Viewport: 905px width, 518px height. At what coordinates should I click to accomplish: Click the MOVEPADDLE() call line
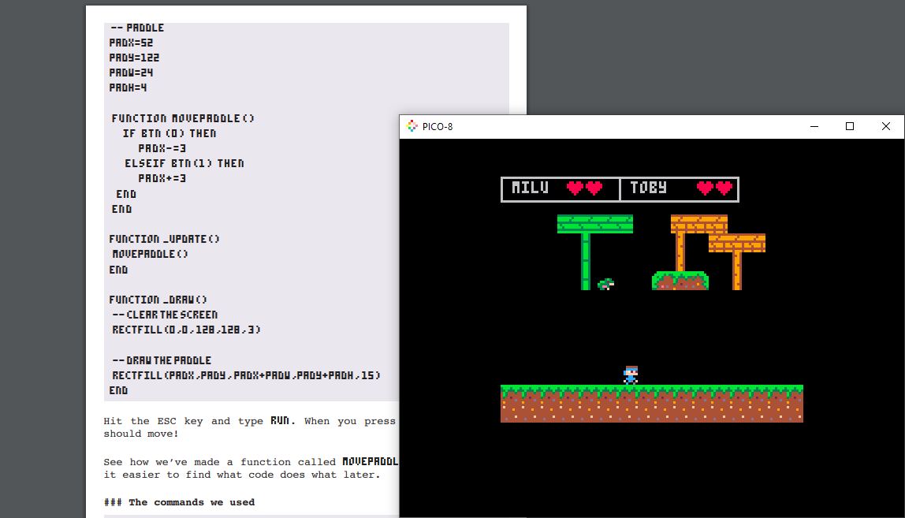[x=150, y=254]
